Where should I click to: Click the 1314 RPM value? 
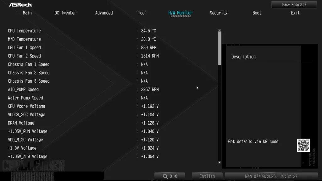point(150,56)
